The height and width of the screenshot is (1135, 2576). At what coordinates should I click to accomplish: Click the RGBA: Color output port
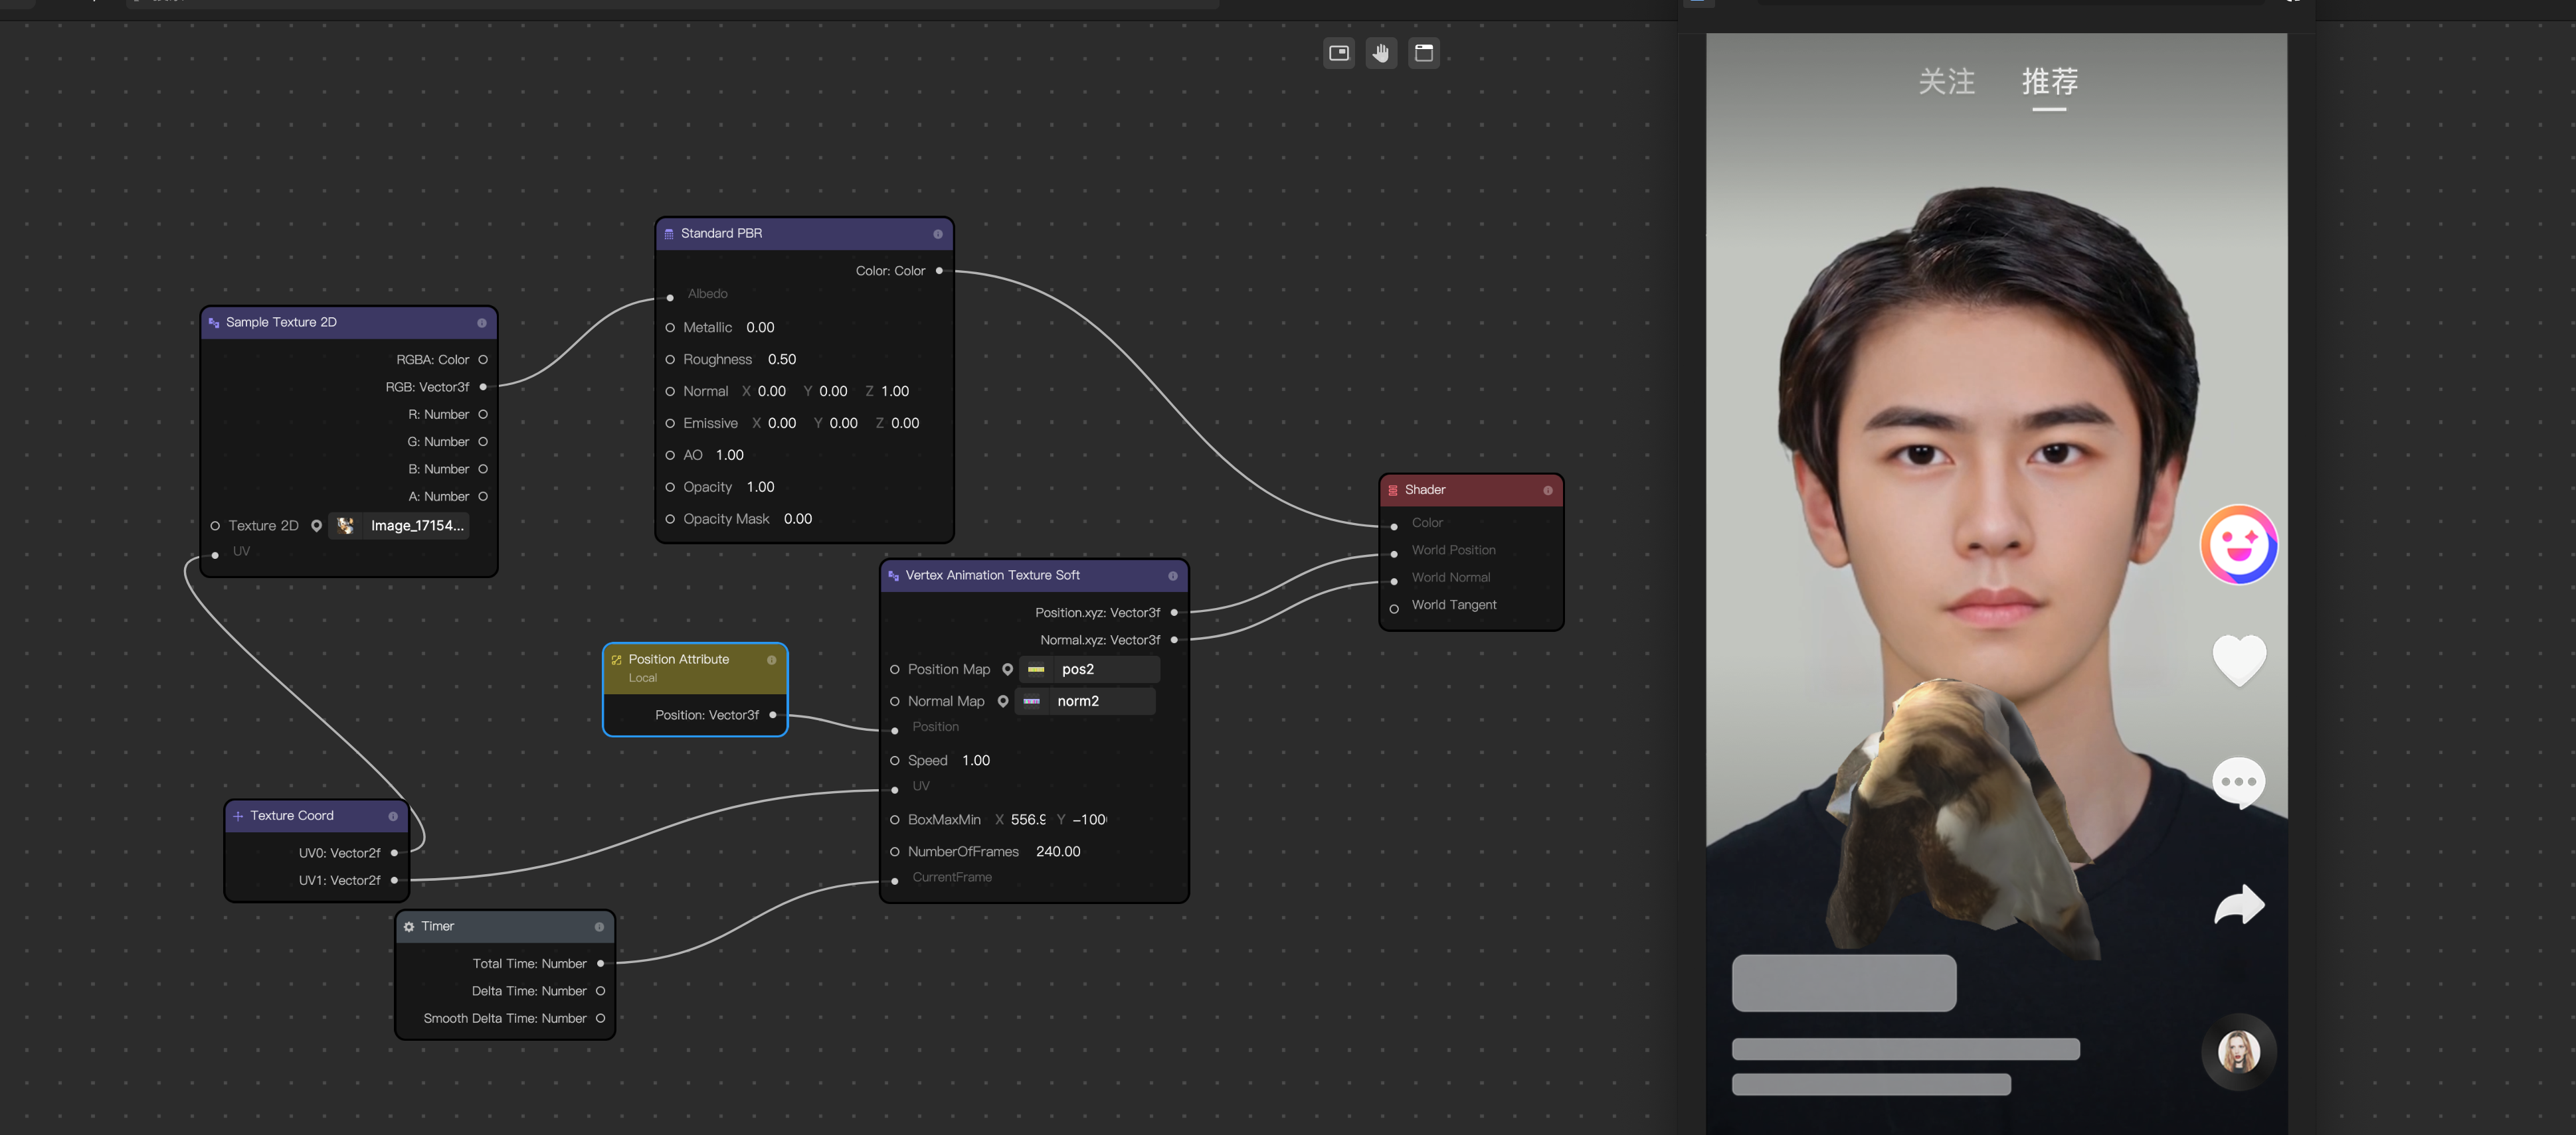(x=483, y=360)
